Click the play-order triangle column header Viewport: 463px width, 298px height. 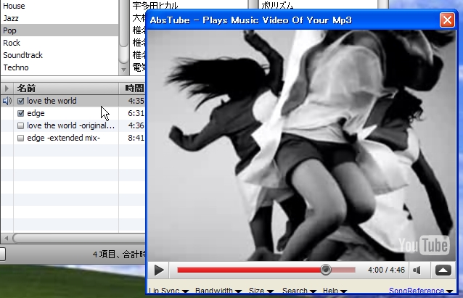7,88
